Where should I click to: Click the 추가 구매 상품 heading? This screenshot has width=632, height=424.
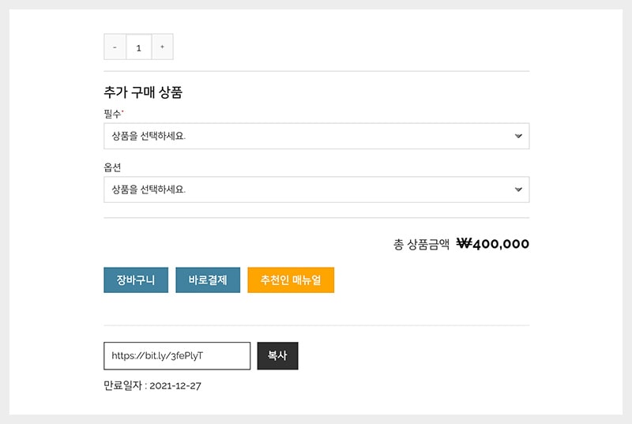click(143, 92)
